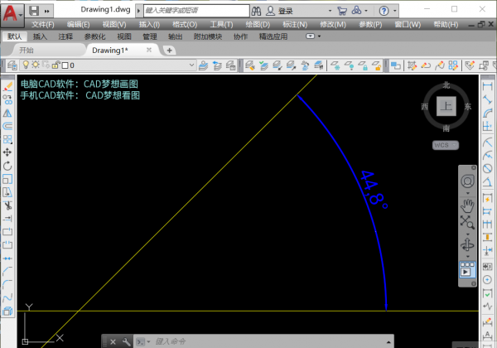
Task: Add a new drawing tab with plus
Action: point(169,50)
